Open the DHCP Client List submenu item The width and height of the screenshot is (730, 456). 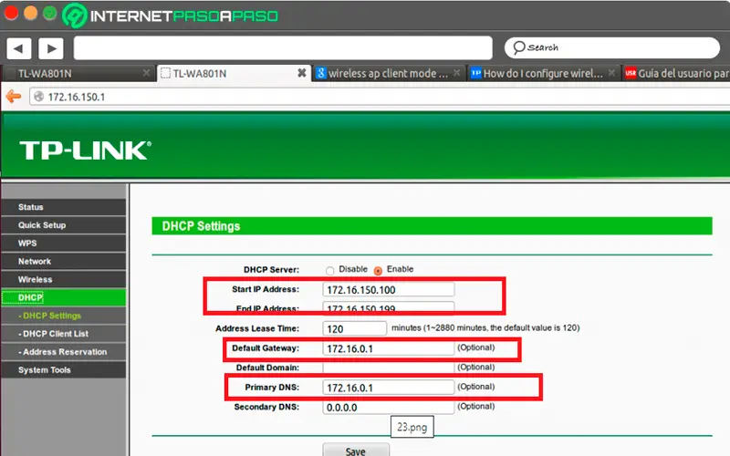pyautogui.click(x=64, y=334)
